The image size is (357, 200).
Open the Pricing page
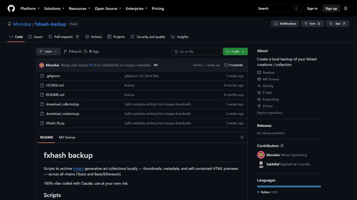coord(158,8)
